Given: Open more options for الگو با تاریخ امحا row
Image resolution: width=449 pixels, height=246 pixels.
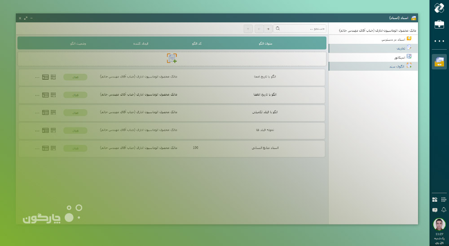Looking at the screenshot, I should click(x=37, y=78).
